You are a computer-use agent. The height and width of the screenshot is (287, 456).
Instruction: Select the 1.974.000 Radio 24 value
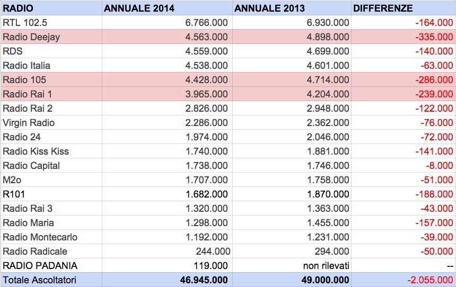[207, 137]
